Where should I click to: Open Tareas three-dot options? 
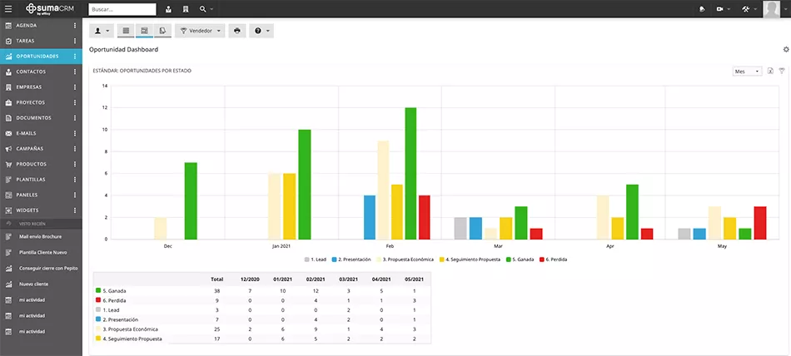point(75,41)
